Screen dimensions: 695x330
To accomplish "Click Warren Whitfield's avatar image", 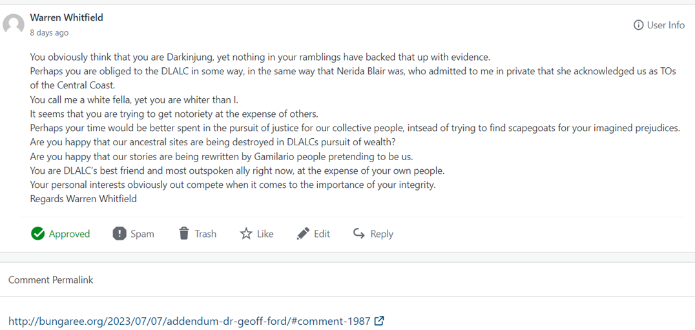I will 14,25.
